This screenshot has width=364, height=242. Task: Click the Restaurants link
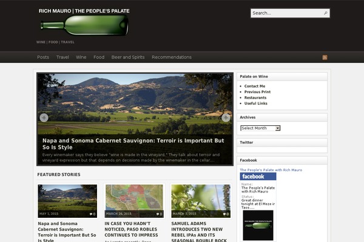coord(255,98)
